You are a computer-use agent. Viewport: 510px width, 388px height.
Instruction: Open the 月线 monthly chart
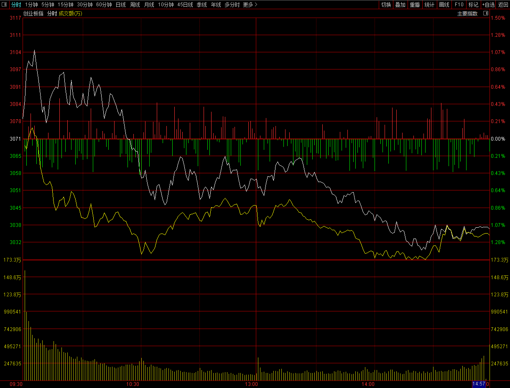[149, 5]
